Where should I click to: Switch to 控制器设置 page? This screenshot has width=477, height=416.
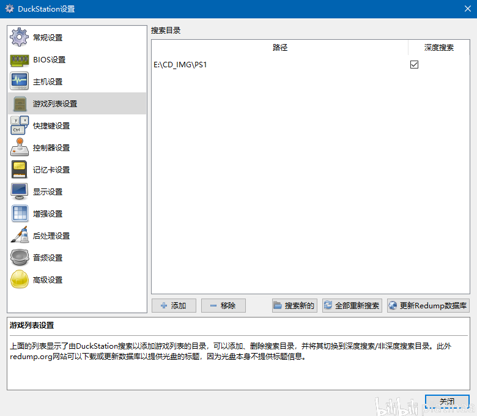51,148
